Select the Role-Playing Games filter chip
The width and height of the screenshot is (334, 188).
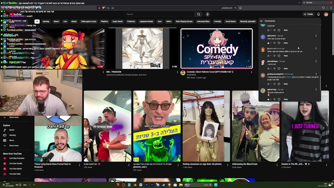click(x=184, y=21)
